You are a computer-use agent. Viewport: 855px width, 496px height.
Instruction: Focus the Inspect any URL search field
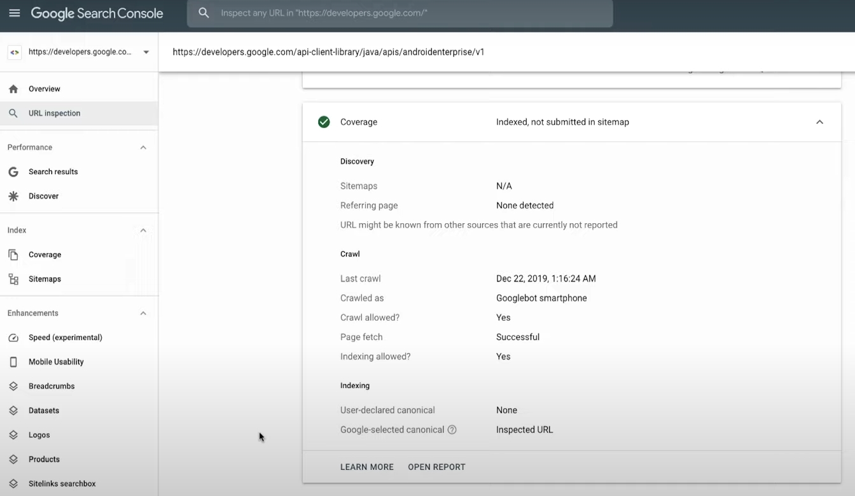point(400,13)
